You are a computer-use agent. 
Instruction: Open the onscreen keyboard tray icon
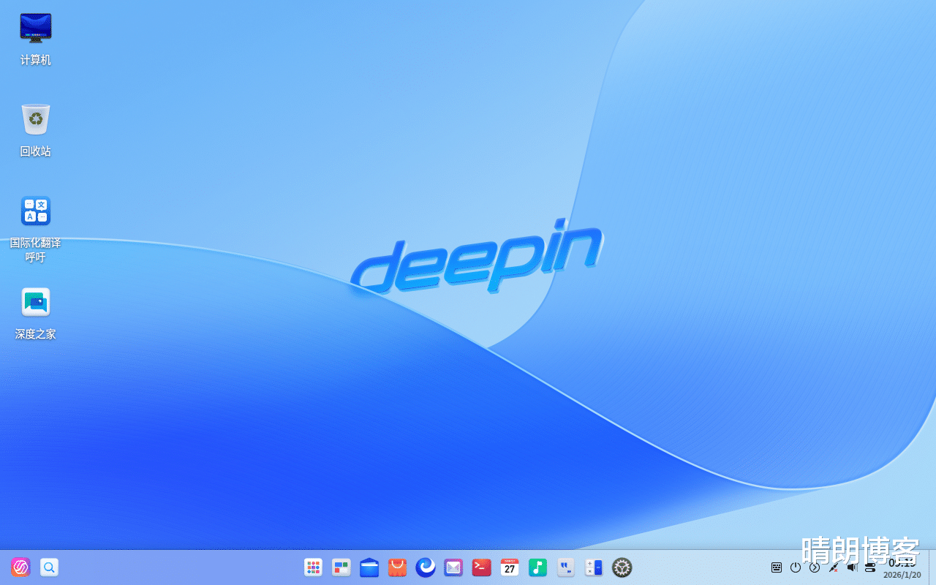coord(777,567)
